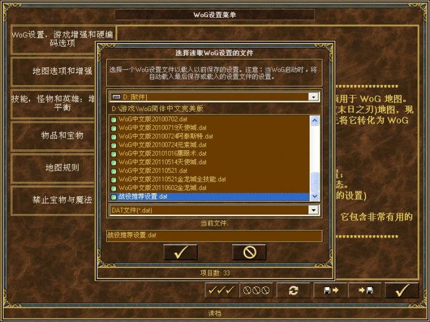Click file icon of WoG中文版20100724阿泰斯特.dat
430x322 pixels.
click(x=114, y=137)
